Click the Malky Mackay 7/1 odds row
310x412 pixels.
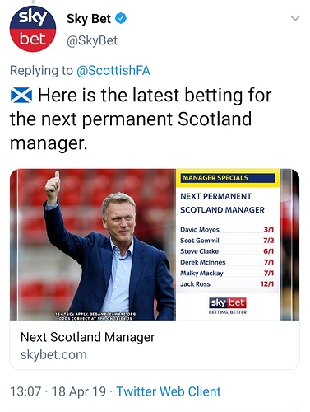(x=227, y=273)
